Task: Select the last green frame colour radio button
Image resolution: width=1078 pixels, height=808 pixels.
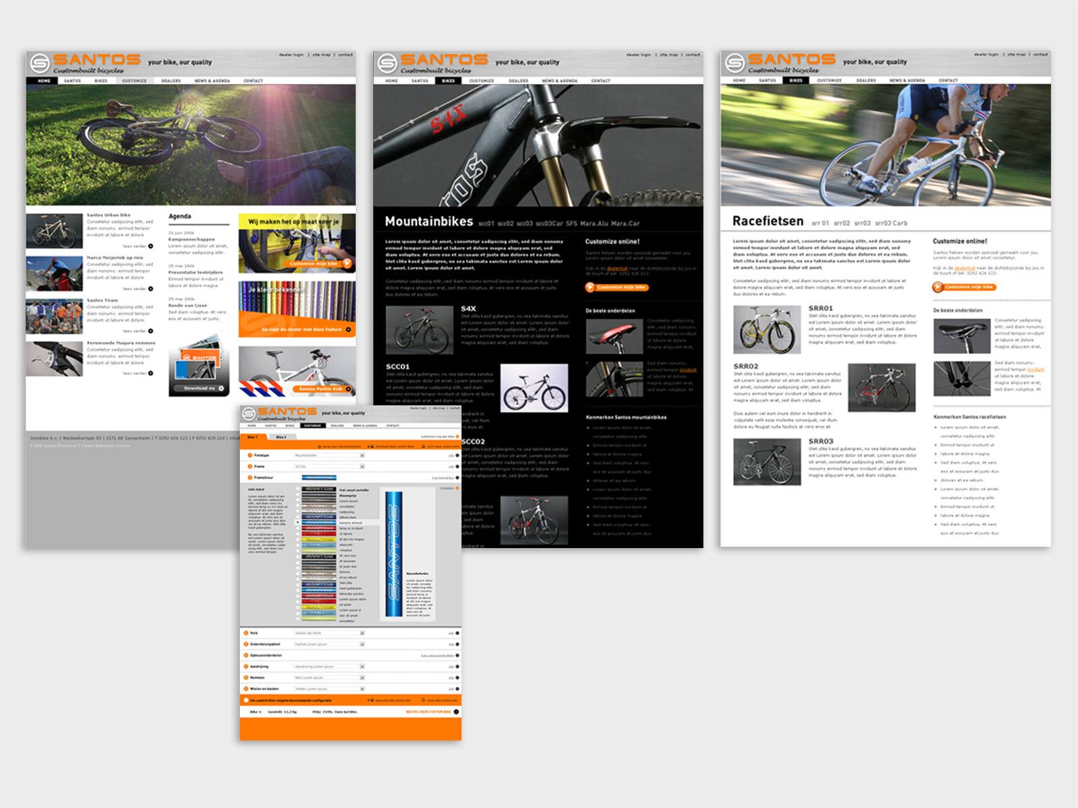Action: click(298, 619)
